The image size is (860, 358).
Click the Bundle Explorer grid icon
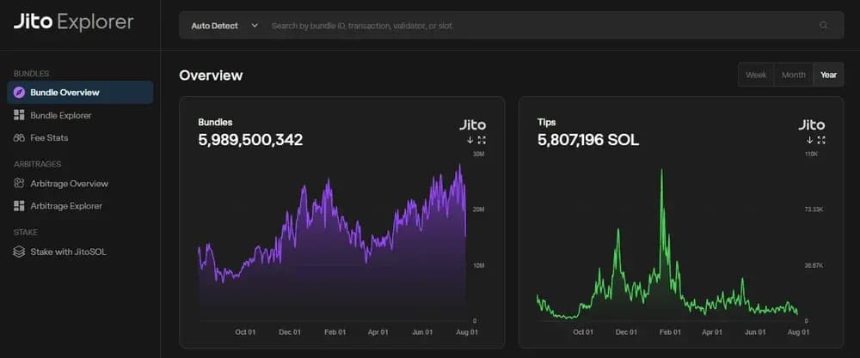(x=19, y=115)
